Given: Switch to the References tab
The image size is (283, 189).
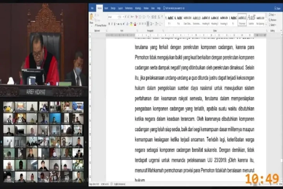Looking at the screenshot, I should click(129, 8).
